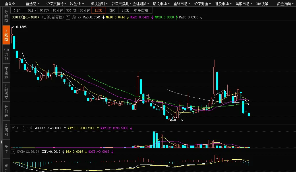The width and height of the screenshot is (296, 172).
Task: Click the help icon beside 前复权
Action: (x=68, y=18)
